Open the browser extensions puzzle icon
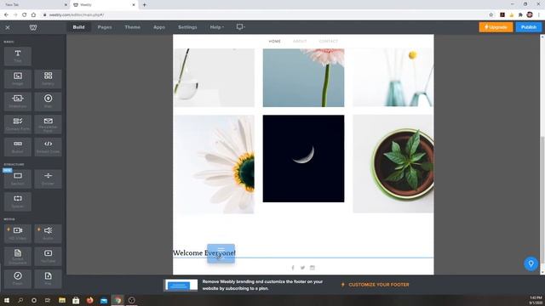 tap(520, 15)
